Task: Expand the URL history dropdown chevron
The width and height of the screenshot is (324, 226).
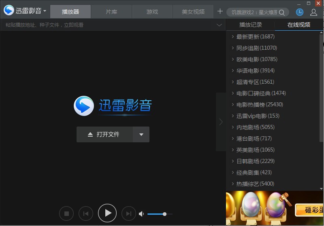Action: [x=219, y=25]
